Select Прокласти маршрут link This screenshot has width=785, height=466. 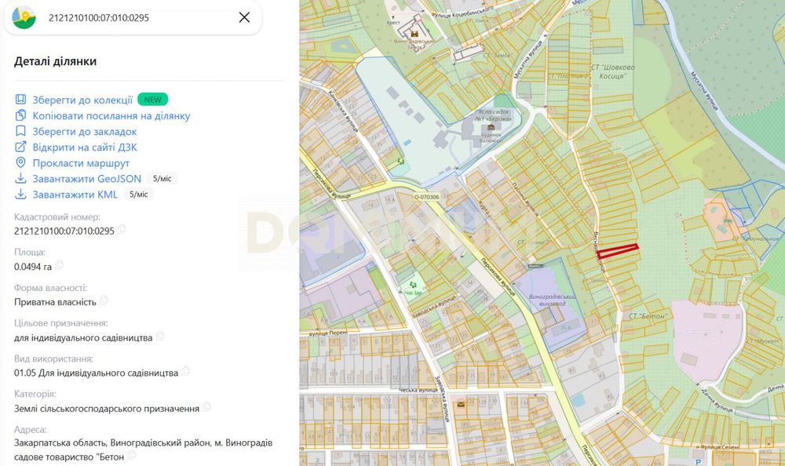(x=81, y=163)
